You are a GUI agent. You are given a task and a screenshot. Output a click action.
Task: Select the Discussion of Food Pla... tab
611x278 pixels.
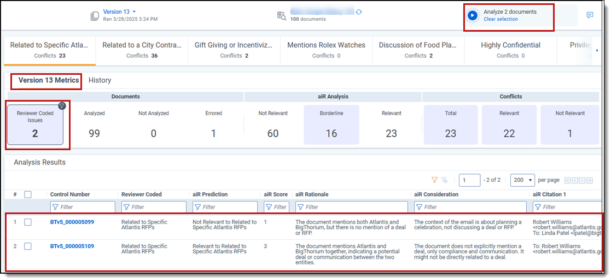[418, 50]
